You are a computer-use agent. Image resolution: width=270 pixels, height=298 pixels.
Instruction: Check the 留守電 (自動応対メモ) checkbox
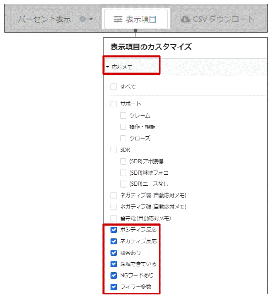113,218
